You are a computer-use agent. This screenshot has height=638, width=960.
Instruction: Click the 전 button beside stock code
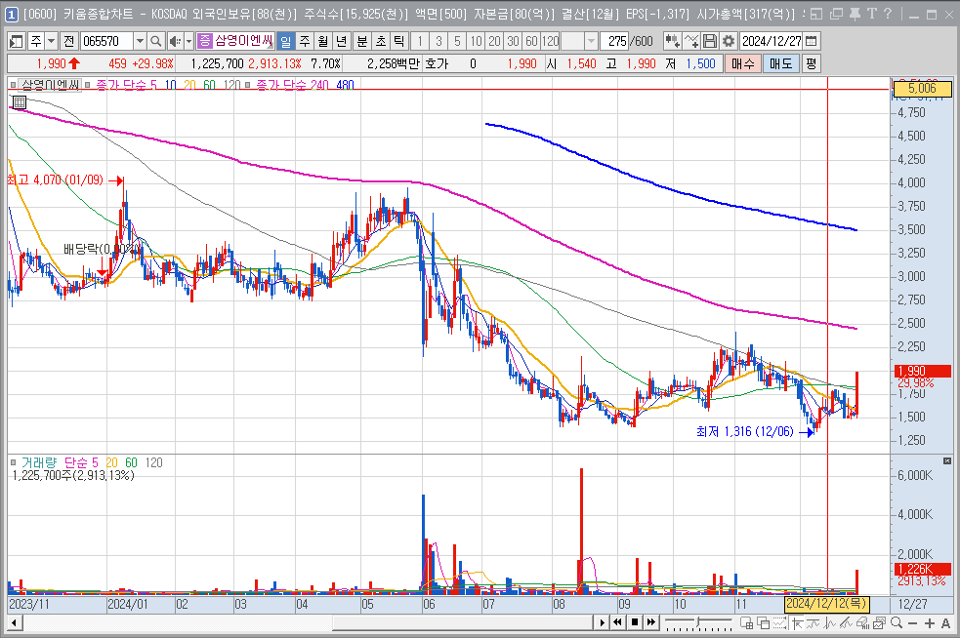[x=68, y=41]
